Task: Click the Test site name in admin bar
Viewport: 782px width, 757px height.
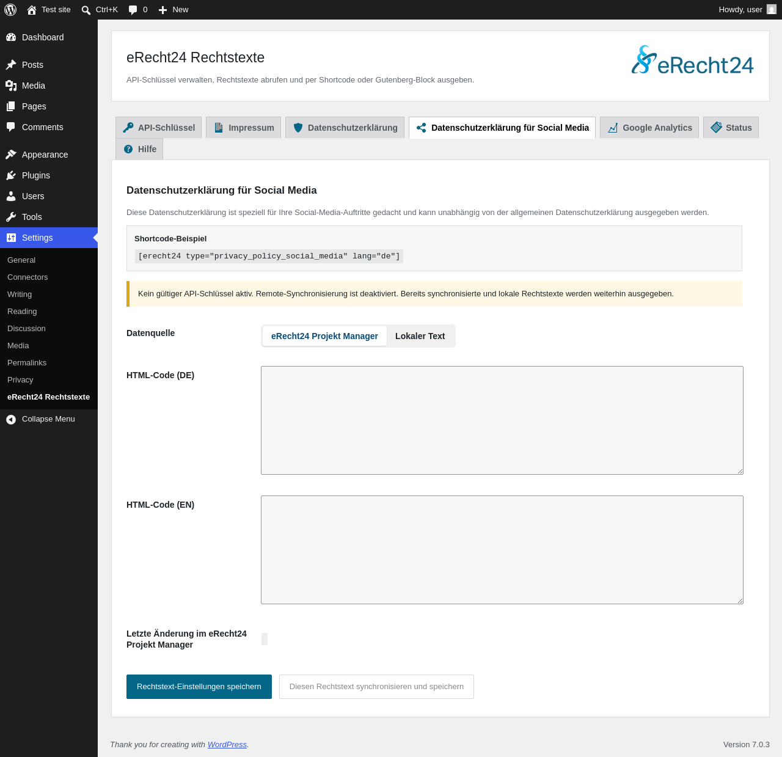Action: click(56, 10)
